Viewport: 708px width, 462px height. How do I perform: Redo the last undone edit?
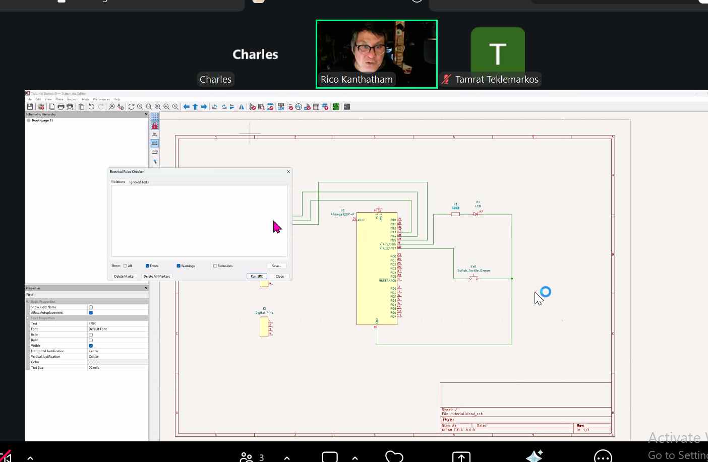point(101,107)
